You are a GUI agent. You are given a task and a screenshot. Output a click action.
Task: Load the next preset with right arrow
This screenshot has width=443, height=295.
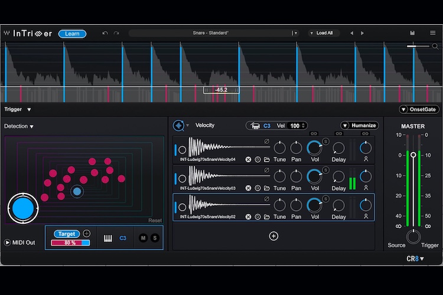[362, 33]
